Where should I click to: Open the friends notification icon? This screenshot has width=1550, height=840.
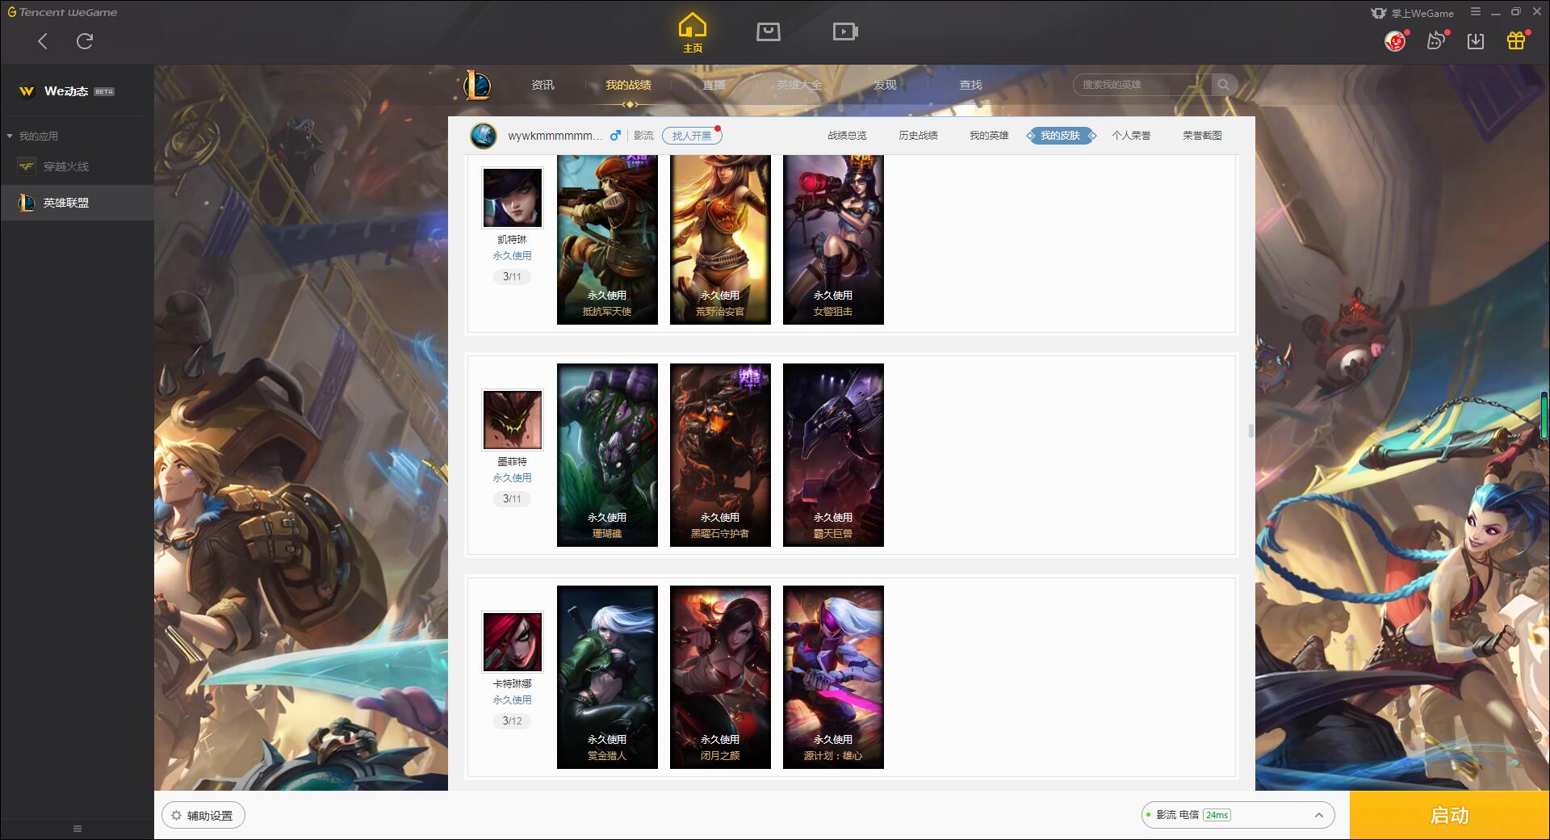tap(1436, 40)
